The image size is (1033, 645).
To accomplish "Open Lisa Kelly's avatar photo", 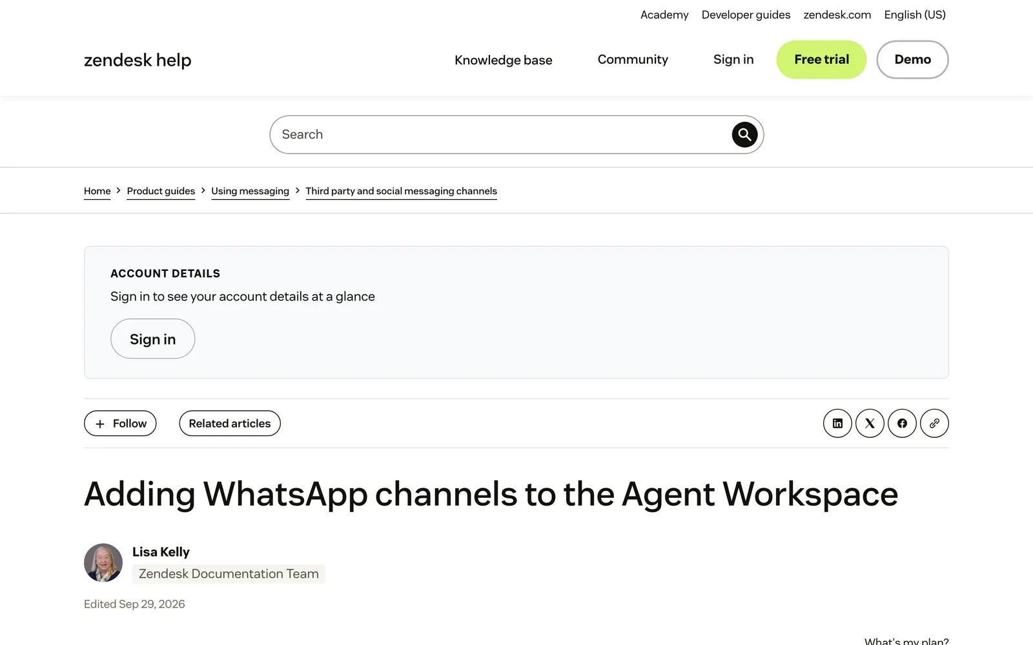I will [103, 562].
